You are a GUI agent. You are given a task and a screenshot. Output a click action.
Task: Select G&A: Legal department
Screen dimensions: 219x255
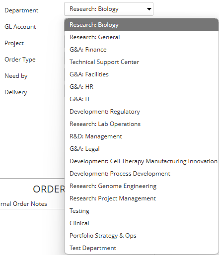pyautogui.click(x=142, y=149)
